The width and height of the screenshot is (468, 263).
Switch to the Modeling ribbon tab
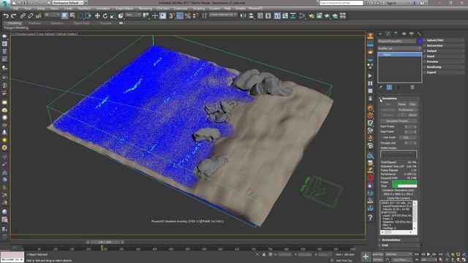(14, 23)
